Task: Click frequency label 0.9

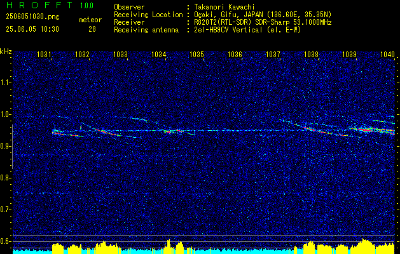Action: tap(5, 146)
